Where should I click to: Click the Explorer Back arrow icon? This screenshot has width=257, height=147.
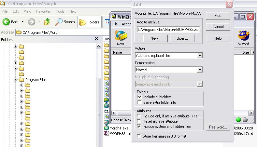[x=6, y=22]
